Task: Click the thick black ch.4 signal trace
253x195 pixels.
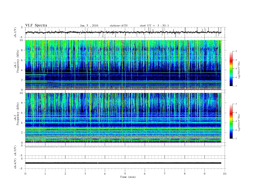Action: coord(123,163)
